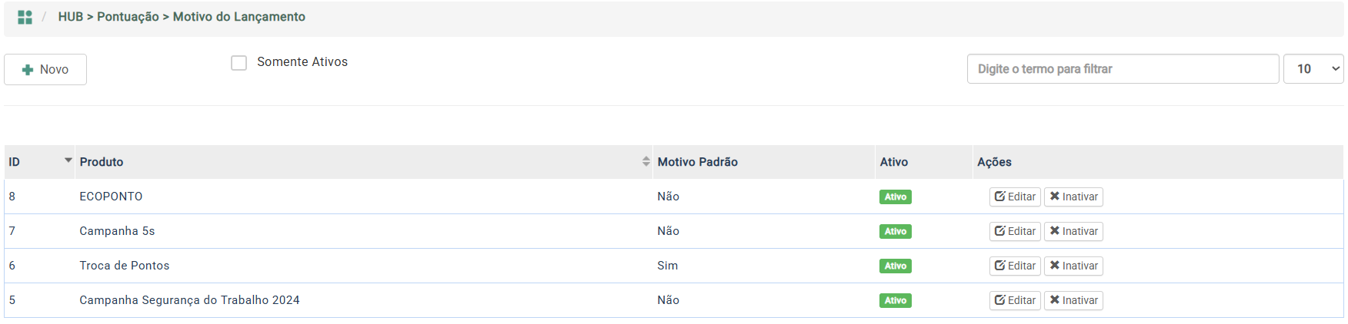Click the Ativo badge for Troca de Pontos
Screen dimensions: 1348x324
click(x=895, y=266)
